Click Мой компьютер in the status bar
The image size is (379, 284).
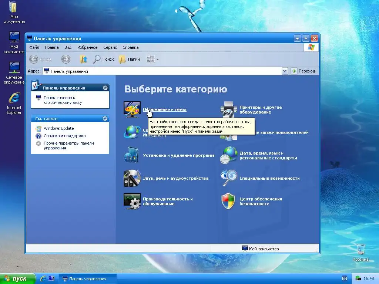pos(260,249)
